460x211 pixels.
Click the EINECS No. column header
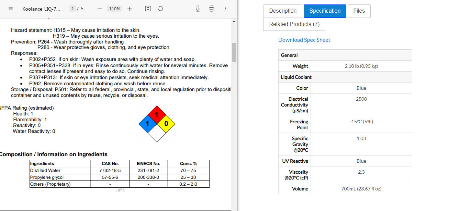[x=148, y=163]
